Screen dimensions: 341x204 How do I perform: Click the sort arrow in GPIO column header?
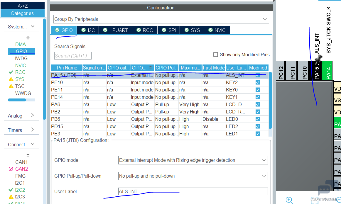[x=151, y=68]
